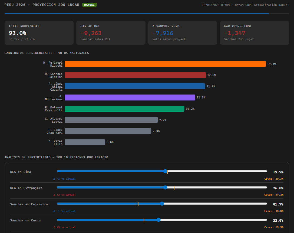The image size is (294, 233).
Task: Click the 'Cruce: 38.0%' text
Action: pos(274,211)
